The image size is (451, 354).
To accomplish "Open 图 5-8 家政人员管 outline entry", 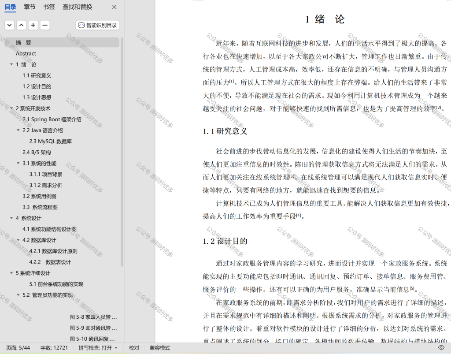I will click(x=93, y=317).
